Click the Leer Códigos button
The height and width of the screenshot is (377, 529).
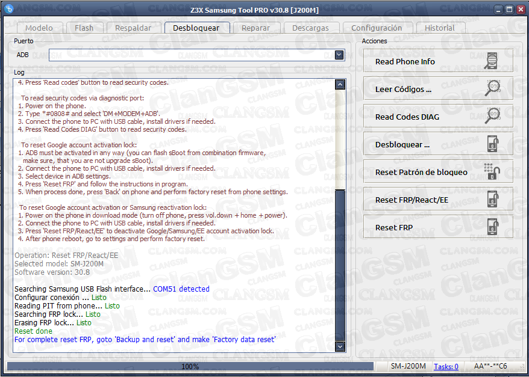[438, 89]
